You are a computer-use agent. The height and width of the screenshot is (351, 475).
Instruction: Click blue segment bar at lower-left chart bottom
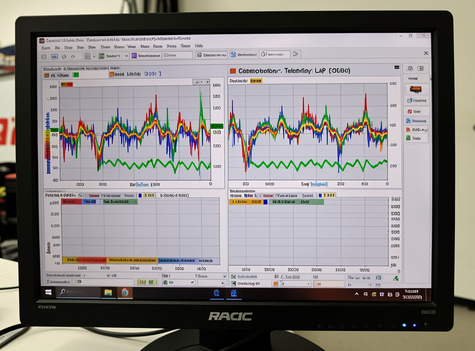click(x=179, y=260)
